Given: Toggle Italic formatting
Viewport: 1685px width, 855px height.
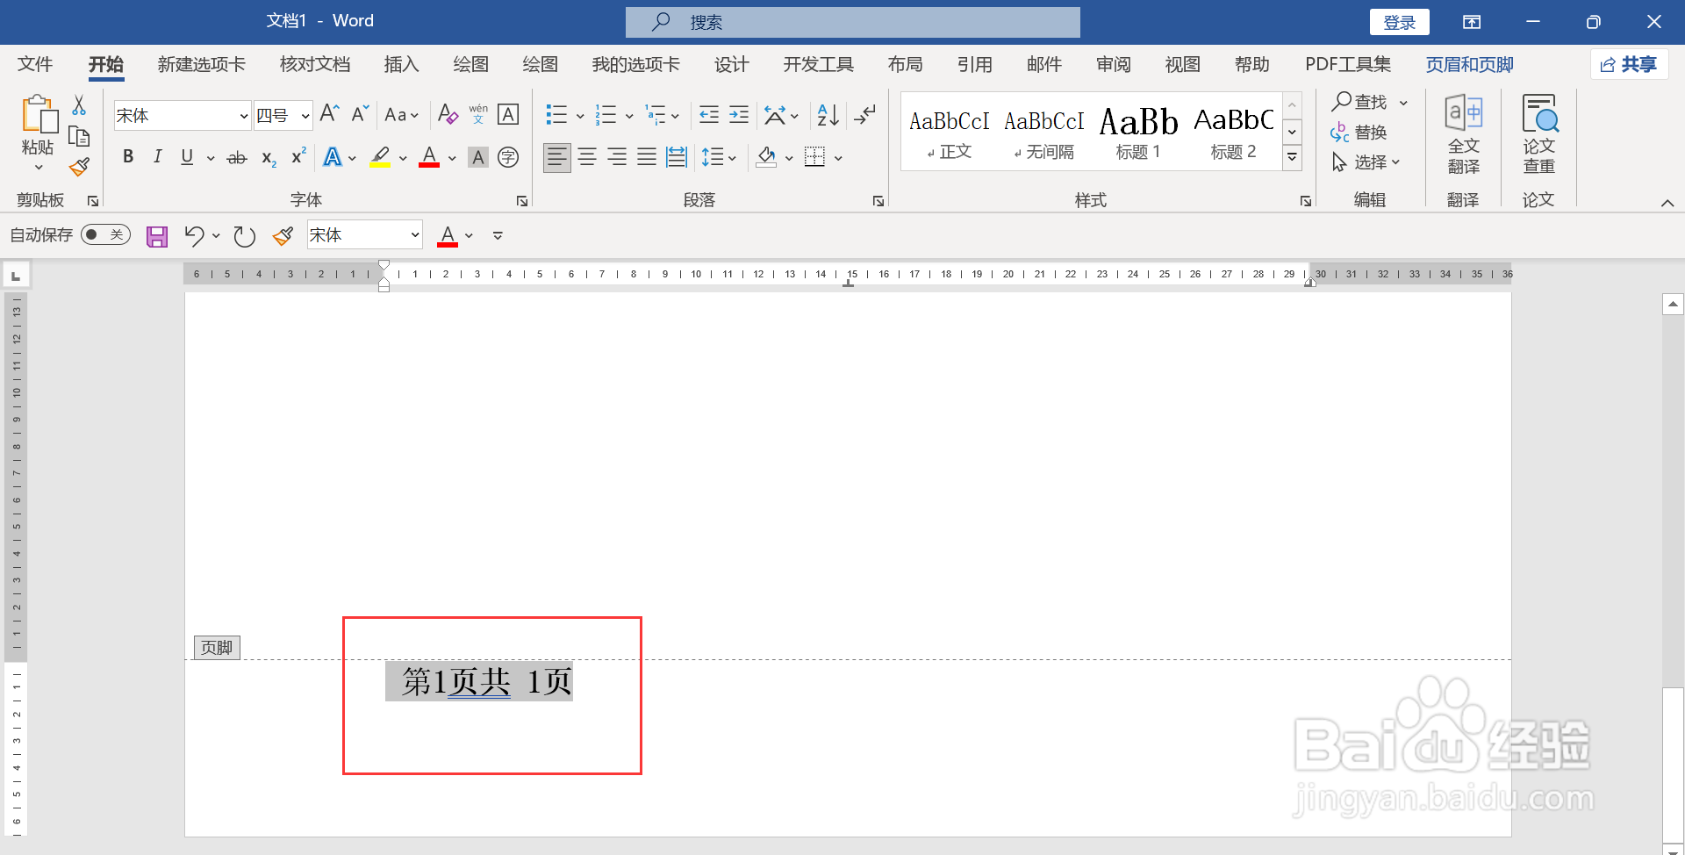Looking at the screenshot, I should pyautogui.click(x=158, y=157).
